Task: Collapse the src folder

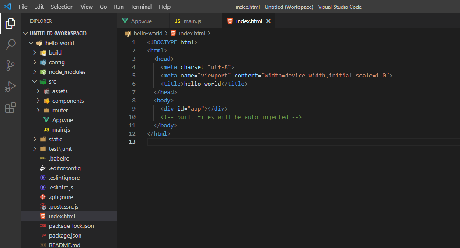Action: click(x=52, y=81)
